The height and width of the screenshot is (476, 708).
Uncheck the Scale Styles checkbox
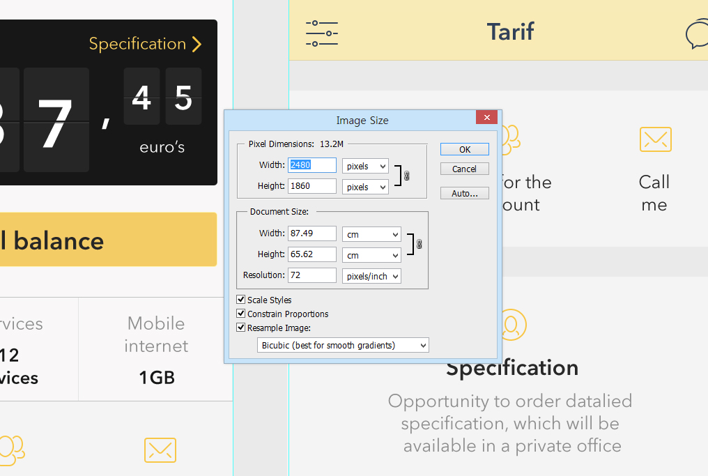click(241, 300)
